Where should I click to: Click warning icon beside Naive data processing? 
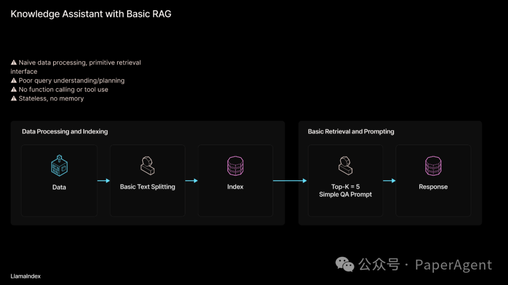coord(14,62)
